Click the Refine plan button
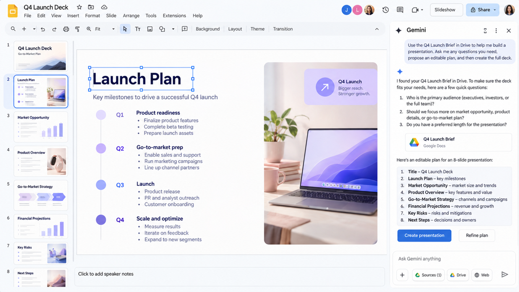This screenshot has width=519, height=292. pos(477,236)
